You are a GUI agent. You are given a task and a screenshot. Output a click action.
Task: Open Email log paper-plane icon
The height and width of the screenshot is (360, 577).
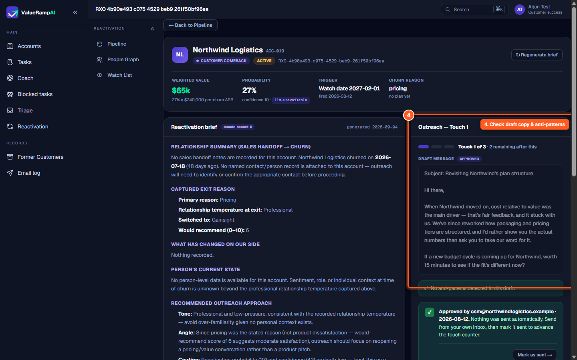pyautogui.click(x=10, y=173)
